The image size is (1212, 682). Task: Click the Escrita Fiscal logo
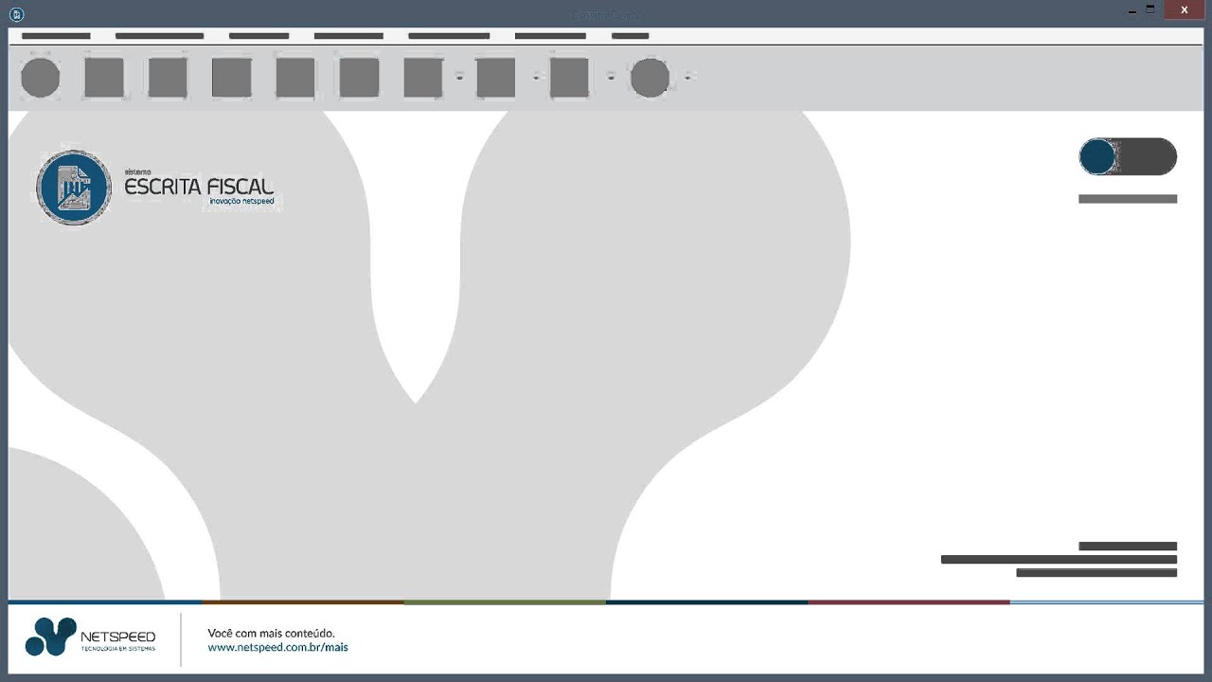155,188
